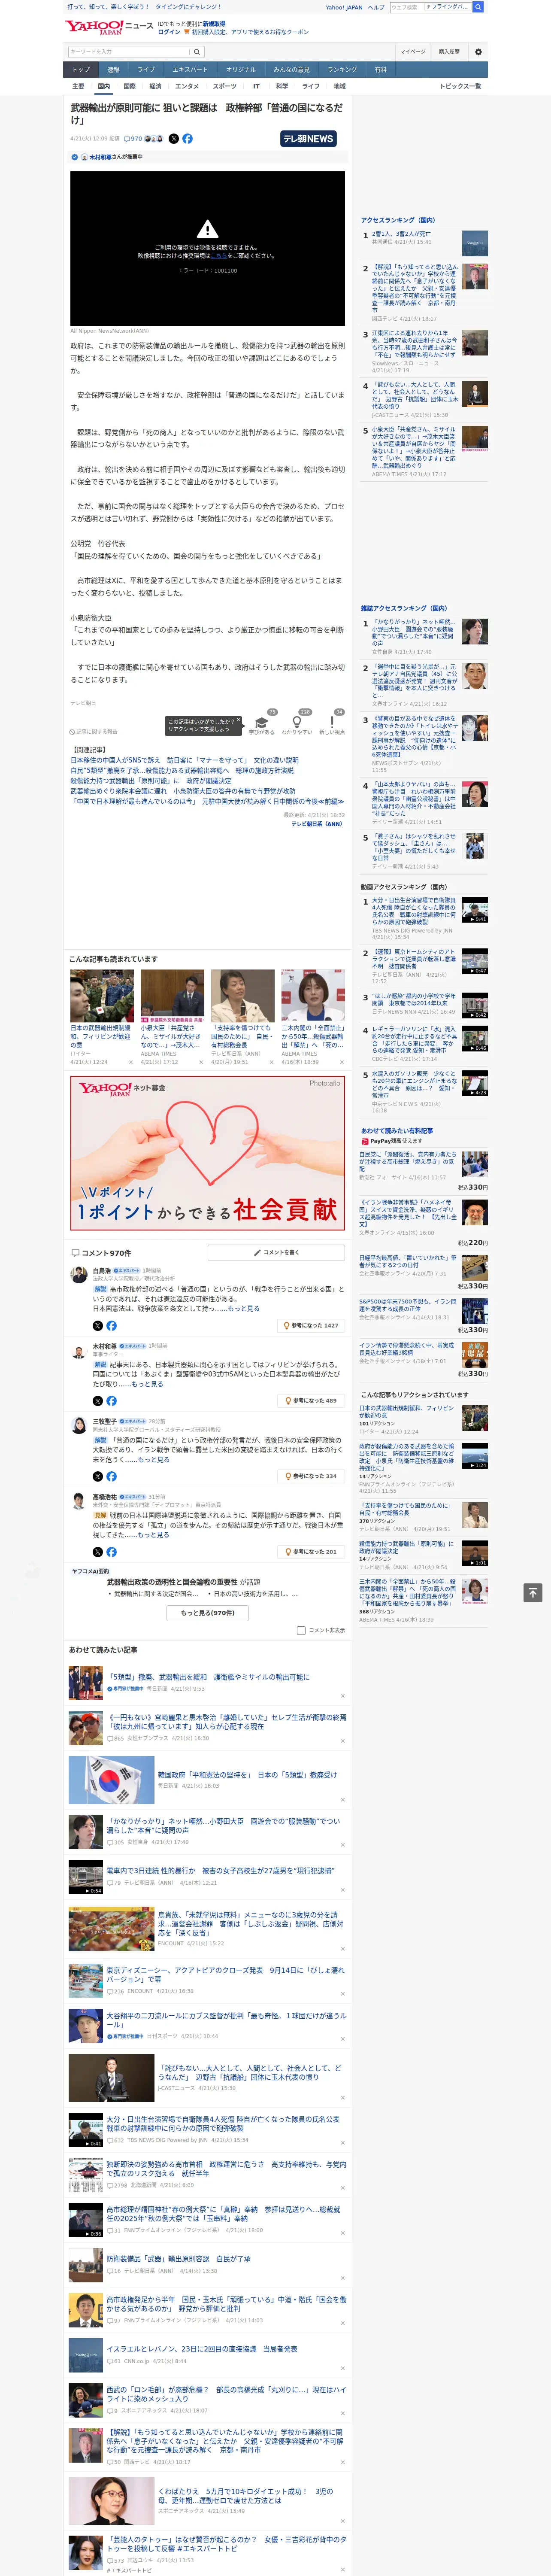Expand 高橋浩祐's comment with もっと見る
Screen dimensions: 551x2576
[154, 1534]
